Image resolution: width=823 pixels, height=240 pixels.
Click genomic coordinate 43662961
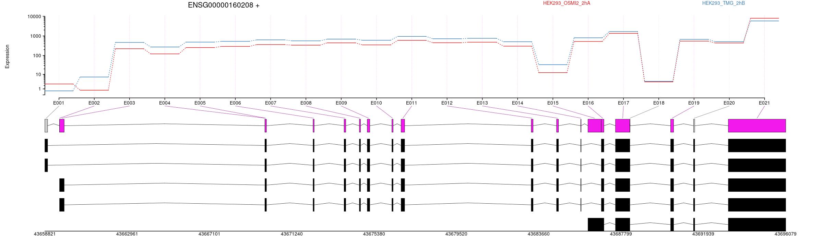[127, 234]
